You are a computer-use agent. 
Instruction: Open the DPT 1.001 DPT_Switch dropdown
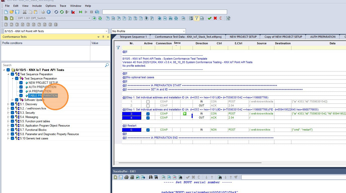[x=89, y=18]
